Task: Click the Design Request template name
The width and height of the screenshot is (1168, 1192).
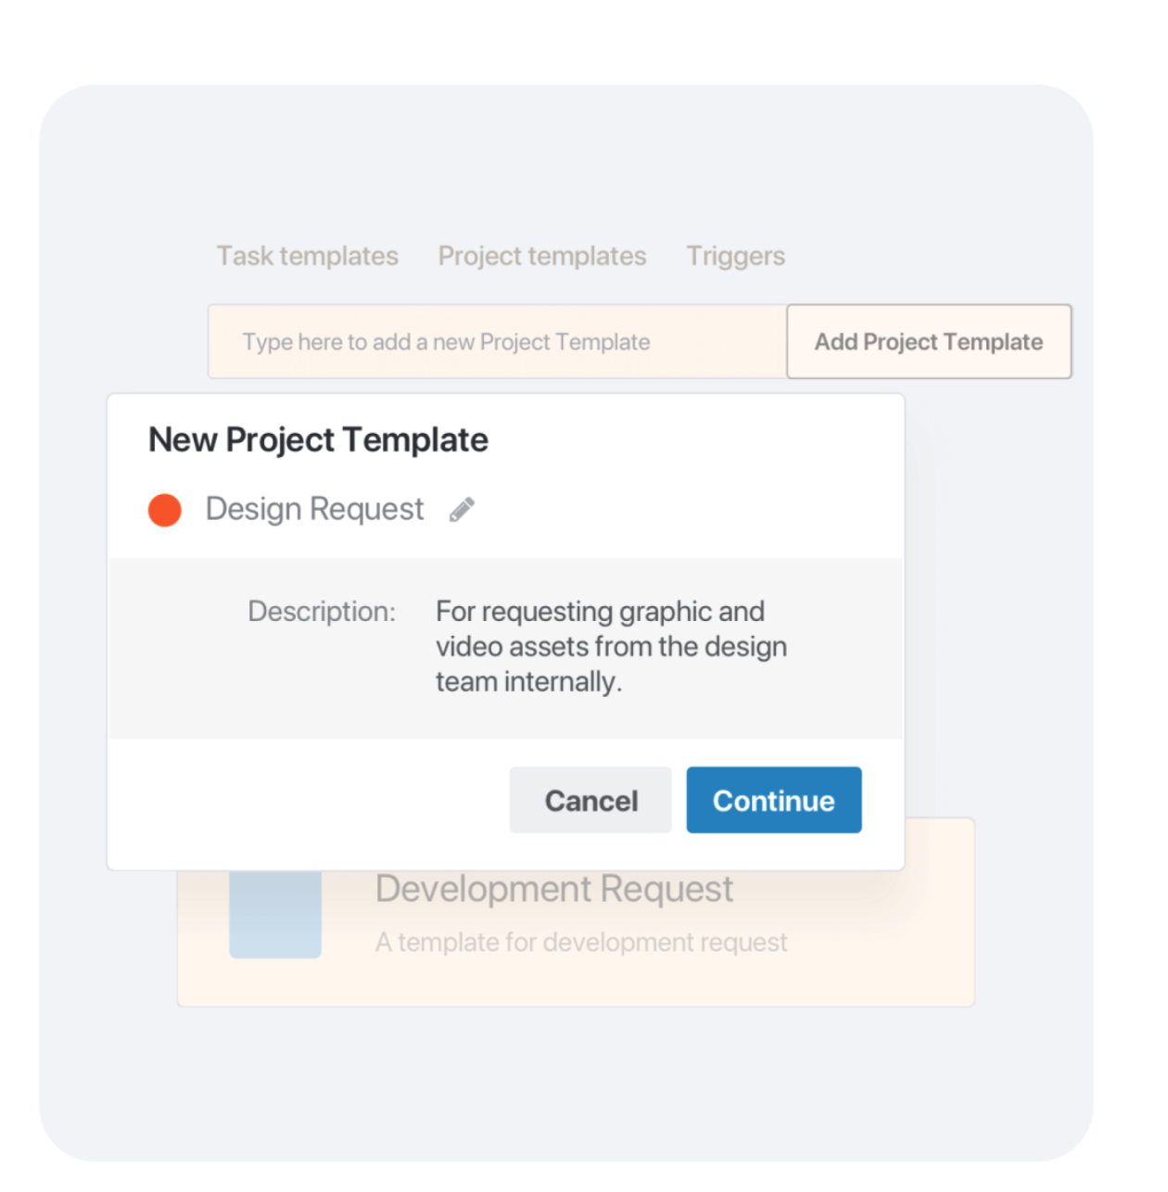Action: click(315, 509)
